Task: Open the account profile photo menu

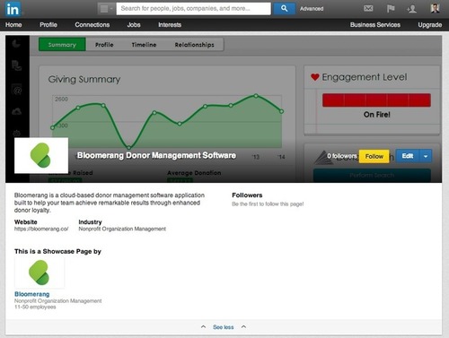Action: pyautogui.click(x=435, y=8)
